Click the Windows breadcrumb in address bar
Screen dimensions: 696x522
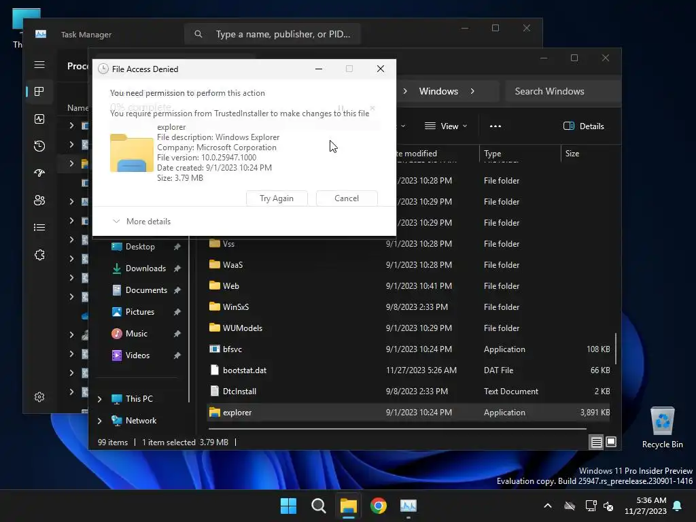[x=438, y=92]
